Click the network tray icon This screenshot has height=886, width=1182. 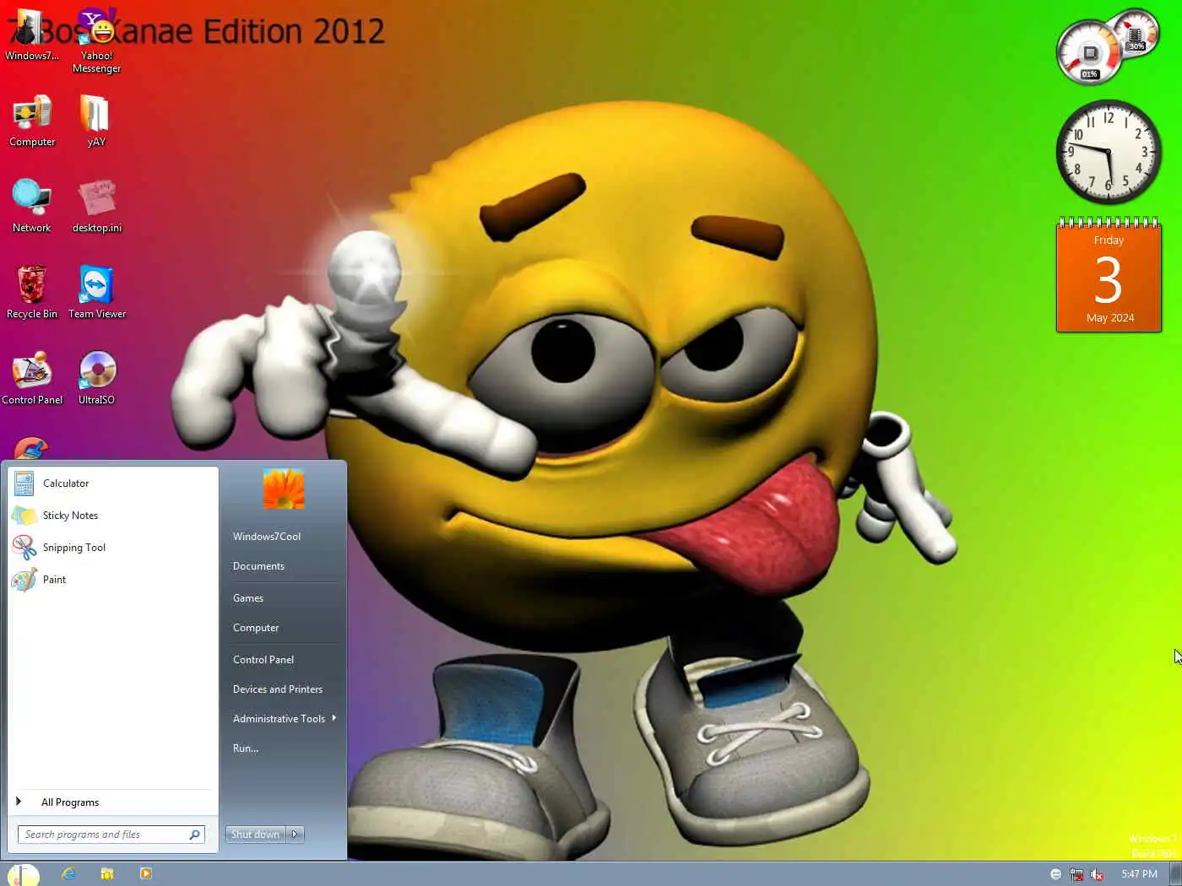click(x=1076, y=874)
